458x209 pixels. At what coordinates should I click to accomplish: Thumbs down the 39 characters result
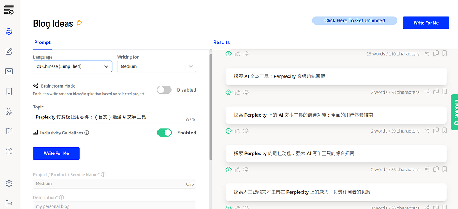[x=246, y=131]
